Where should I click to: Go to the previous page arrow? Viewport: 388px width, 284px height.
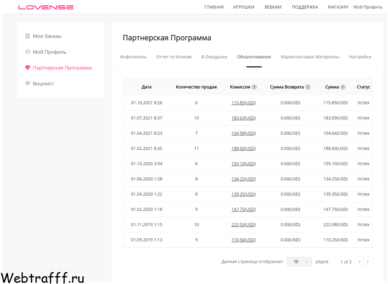(359, 262)
